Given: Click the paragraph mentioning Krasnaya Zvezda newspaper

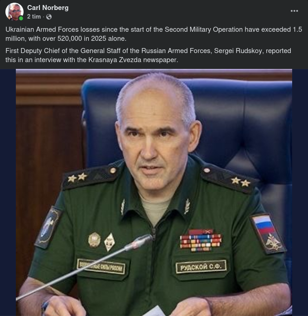Looking at the screenshot, I should (148, 55).
